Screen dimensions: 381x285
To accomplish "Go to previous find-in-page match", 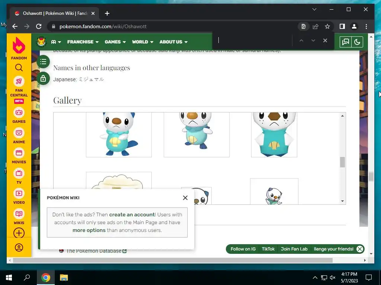I will tap(301, 40).
